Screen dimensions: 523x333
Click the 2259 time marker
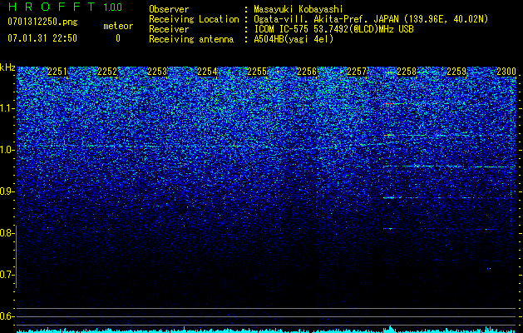click(456, 72)
